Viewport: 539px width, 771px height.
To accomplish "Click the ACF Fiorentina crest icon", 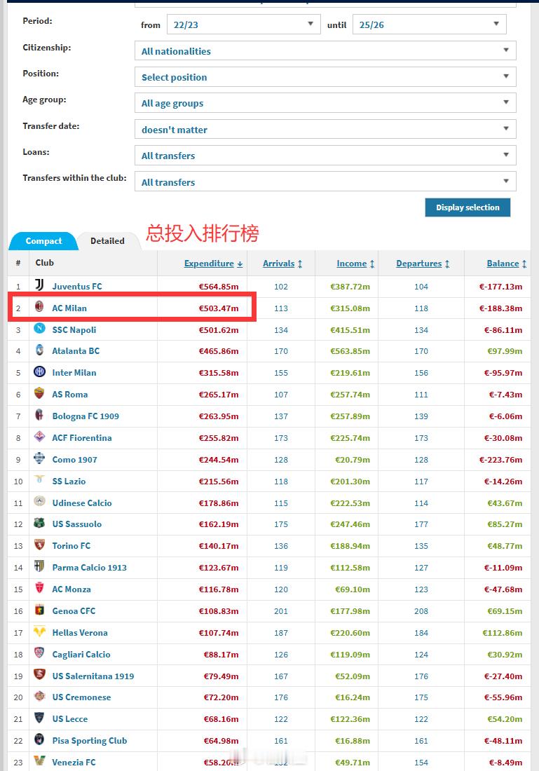I will click(39, 436).
